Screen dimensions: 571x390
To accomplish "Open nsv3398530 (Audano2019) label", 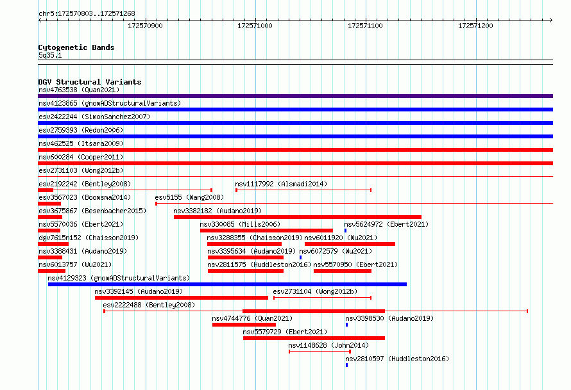I will coord(389,318).
